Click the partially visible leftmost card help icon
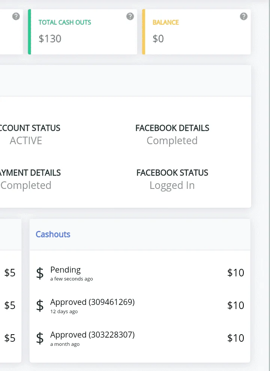Viewport: 270px width, 371px height. (x=16, y=16)
